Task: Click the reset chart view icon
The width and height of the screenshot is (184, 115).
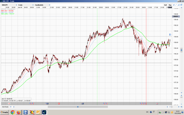Action: click(x=181, y=107)
